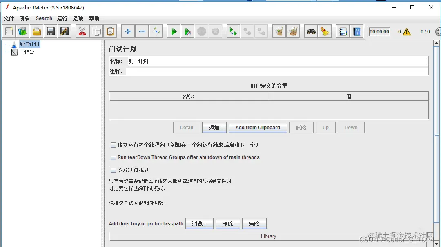441x247 pixels.
Task: Click classpath 删除 button
Action: point(228,224)
